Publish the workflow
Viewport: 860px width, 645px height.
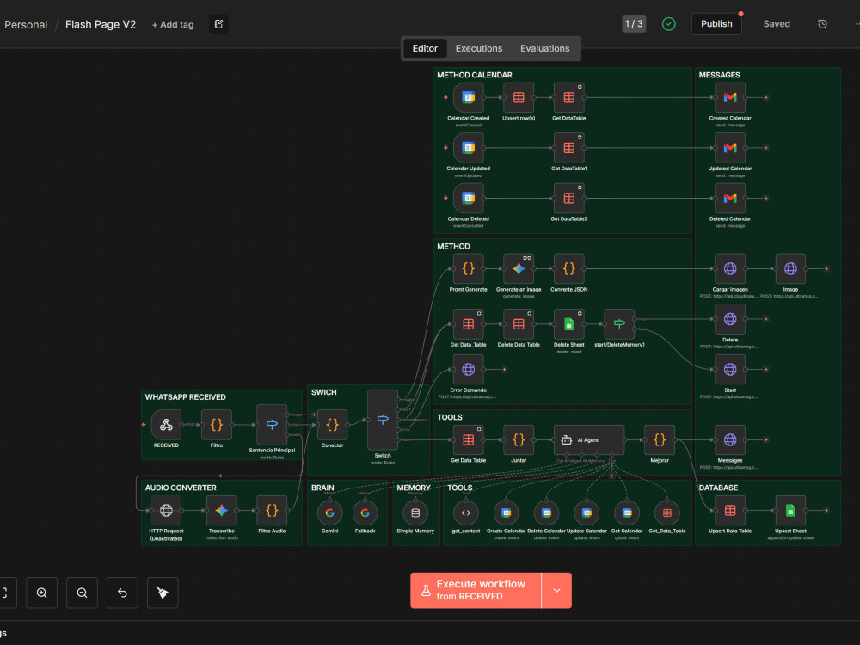716,24
